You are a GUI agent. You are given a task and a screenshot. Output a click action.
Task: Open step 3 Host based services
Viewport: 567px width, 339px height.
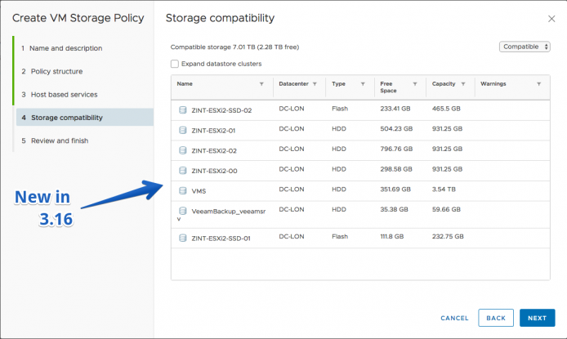tap(60, 94)
